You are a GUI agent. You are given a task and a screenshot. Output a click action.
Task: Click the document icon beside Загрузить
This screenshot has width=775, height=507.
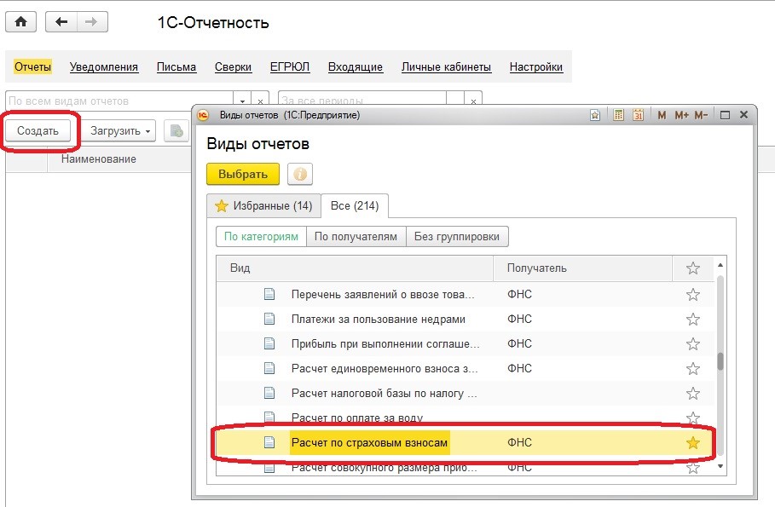pyautogui.click(x=176, y=131)
